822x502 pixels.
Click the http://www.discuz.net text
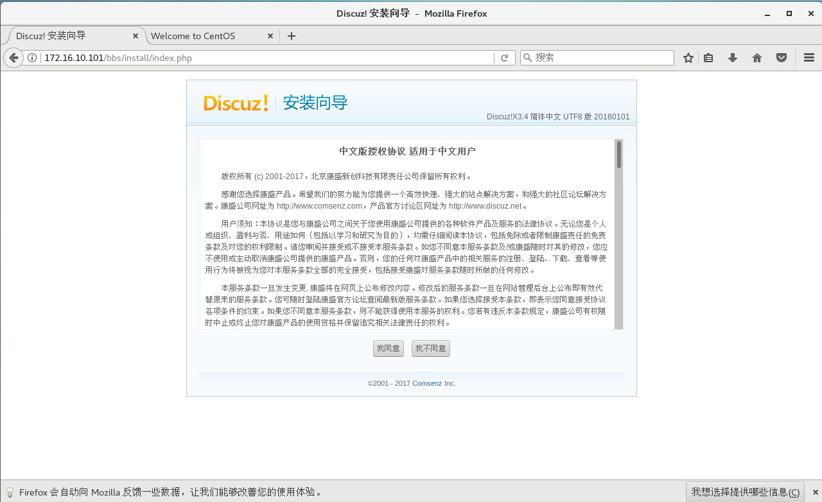click(485, 206)
